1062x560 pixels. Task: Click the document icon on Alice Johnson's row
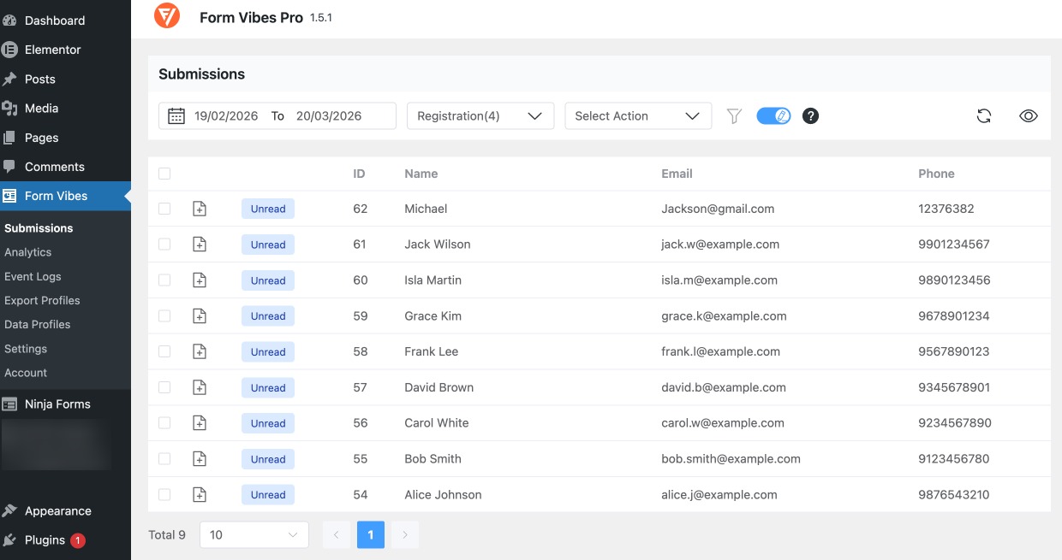[x=200, y=494]
